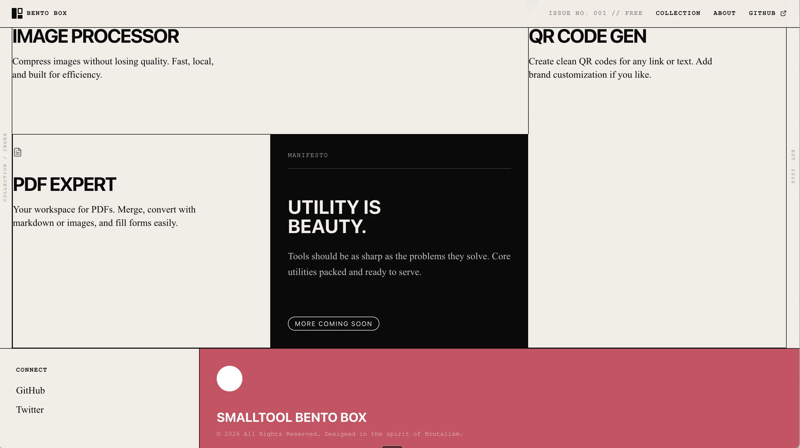Click the vertical Collection / Index side label

(x=5, y=167)
